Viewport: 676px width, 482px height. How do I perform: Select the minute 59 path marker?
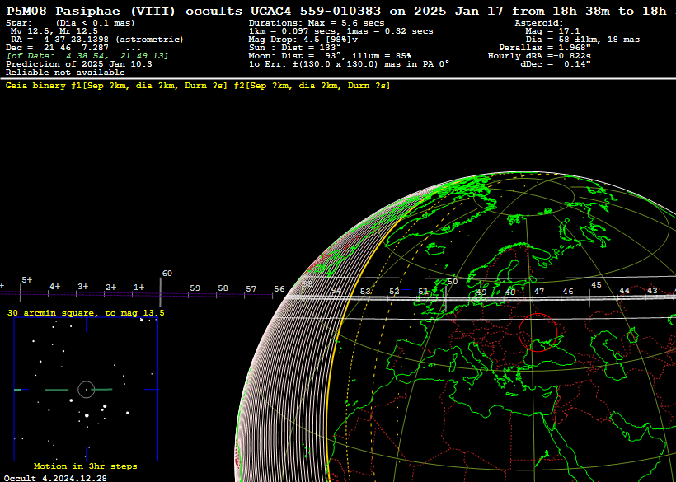[195, 288]
